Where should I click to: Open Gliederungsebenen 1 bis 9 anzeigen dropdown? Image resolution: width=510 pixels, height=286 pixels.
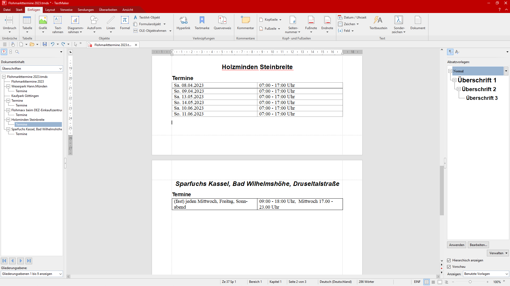pos(32,274)
